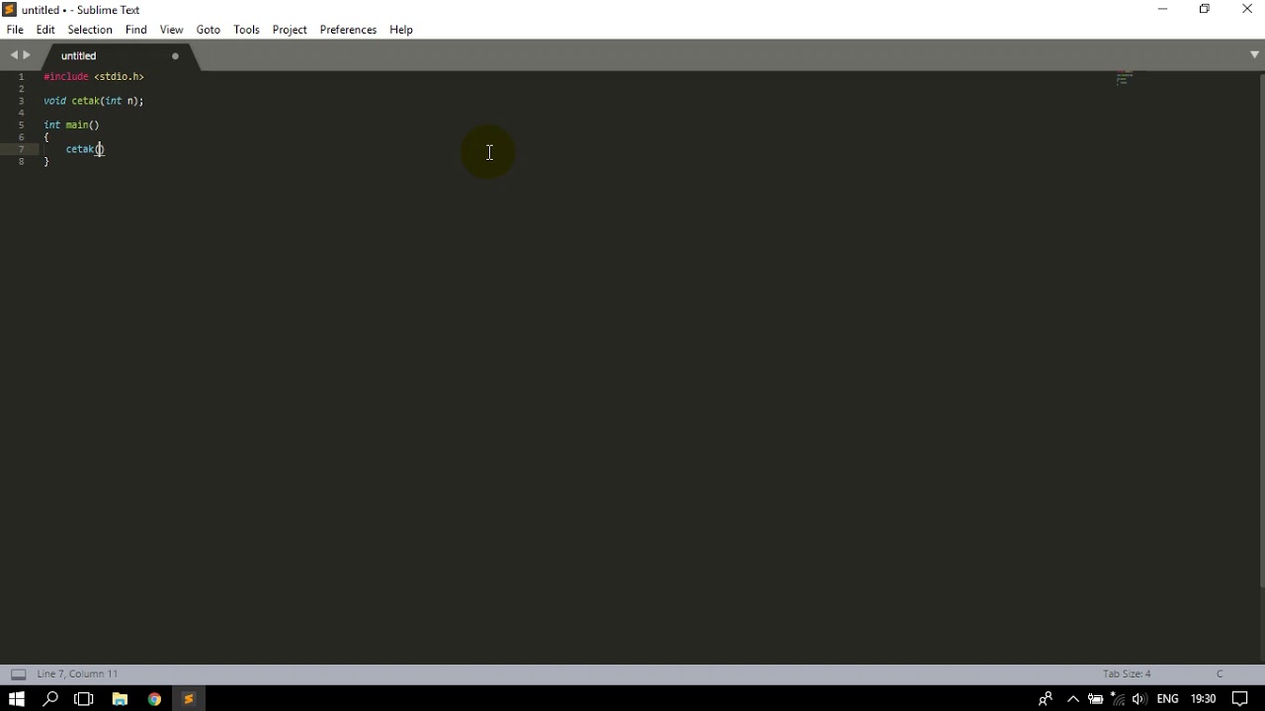Open the Windows Start menu
The height and width of the screenshot is (711, 1265).
pyautogui.click(x=17, y=699)
